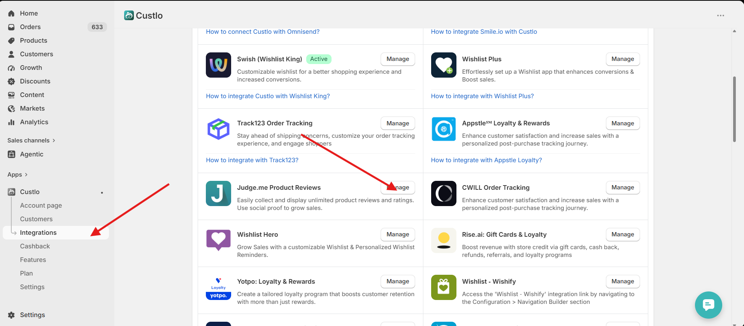This screenshot has height=326, width=744.
Task: Select the Integrations menu item
Action: [x=56, y=233]
